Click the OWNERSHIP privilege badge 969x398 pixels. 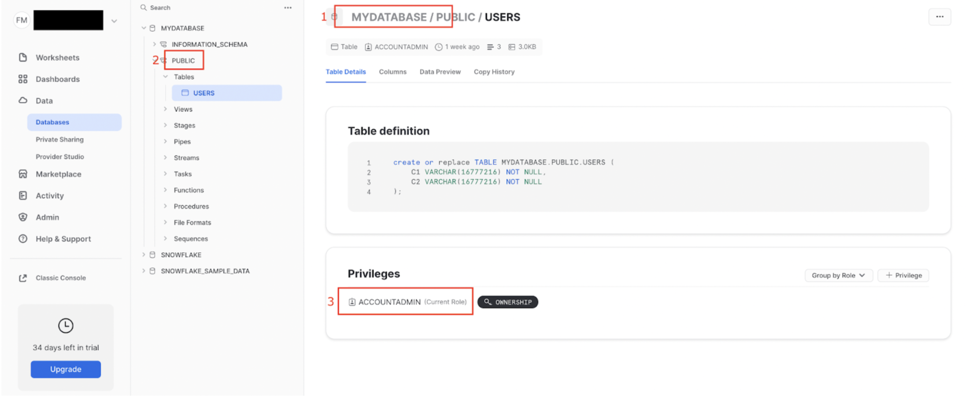point(508,302)
